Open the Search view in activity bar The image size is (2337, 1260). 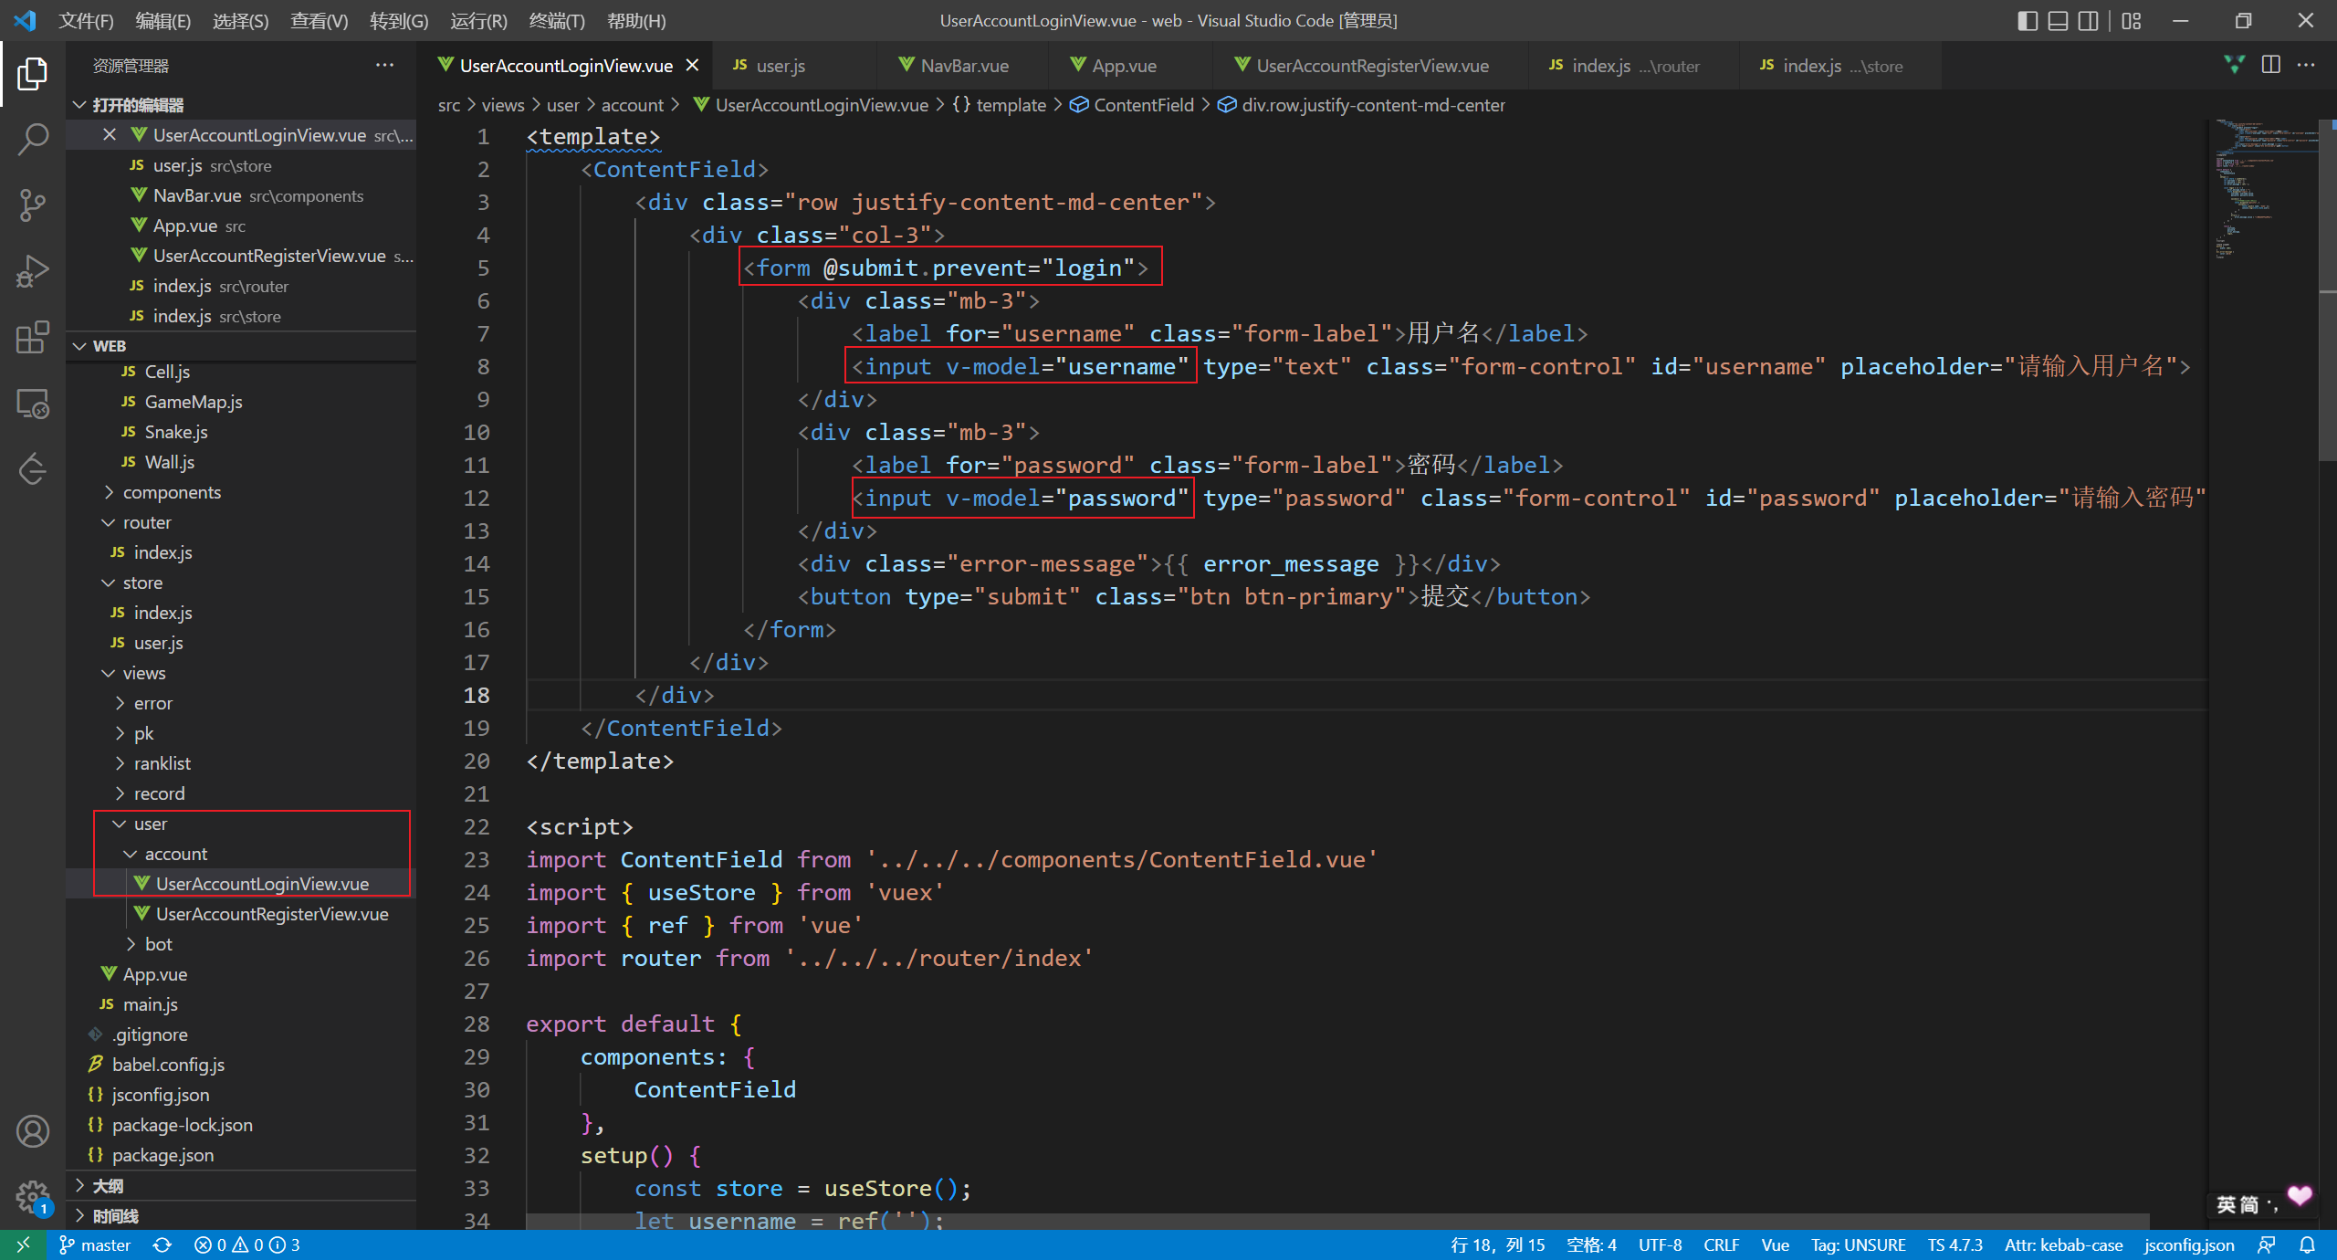point(33,140)
